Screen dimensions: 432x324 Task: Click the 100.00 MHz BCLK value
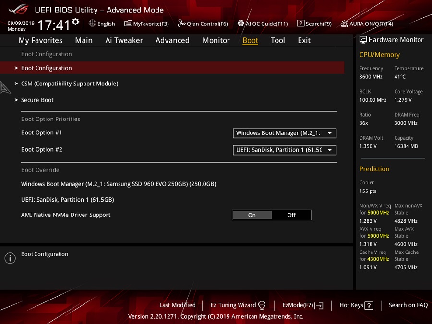(x=373, y=100)
